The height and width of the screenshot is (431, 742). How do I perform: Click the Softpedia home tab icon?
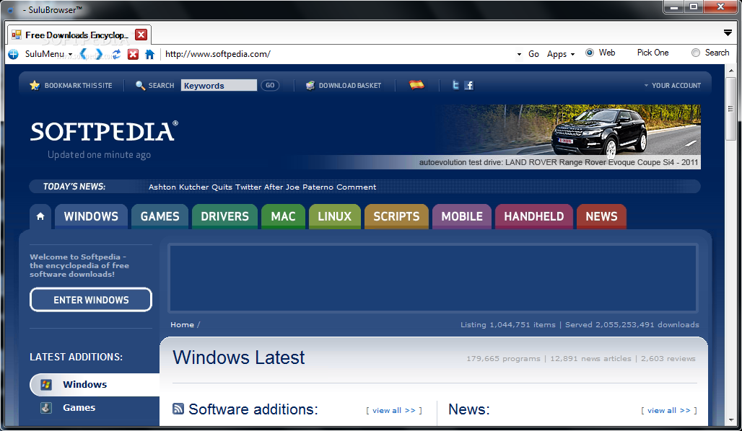coord(40,216)
